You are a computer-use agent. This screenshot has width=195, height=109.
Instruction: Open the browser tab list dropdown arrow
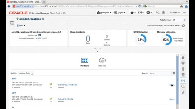(x=187, y=2)
